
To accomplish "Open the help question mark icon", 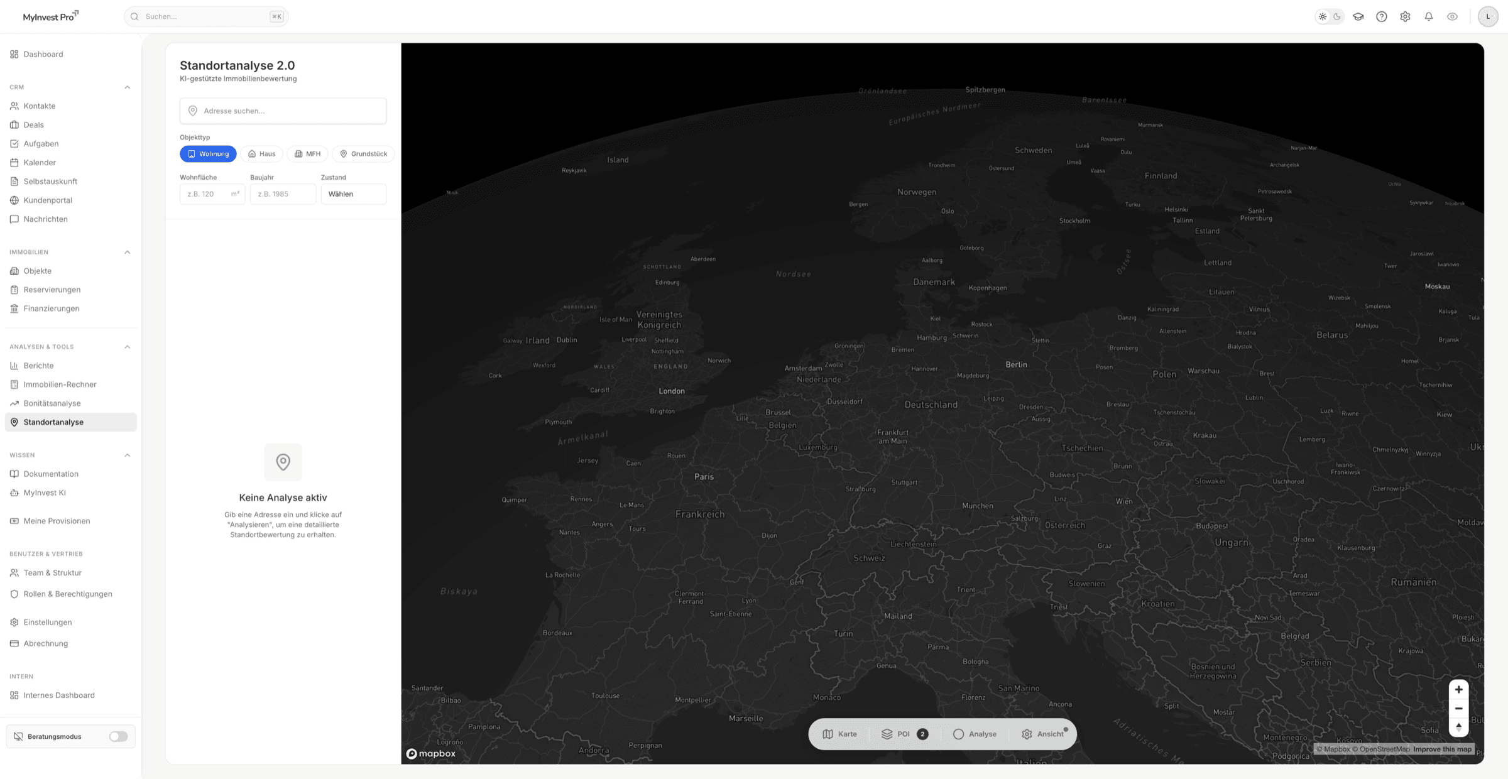I will click(1382, 16).
